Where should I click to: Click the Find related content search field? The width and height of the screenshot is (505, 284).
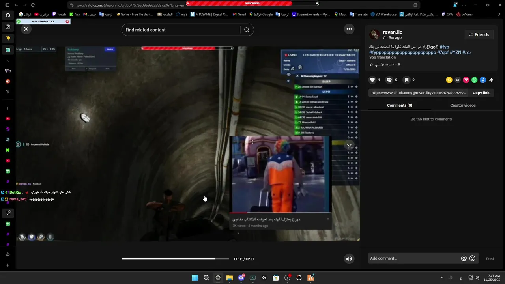tap(181, 30)
